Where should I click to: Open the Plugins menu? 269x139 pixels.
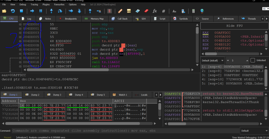pyautogui.click(x=46, y=5)
